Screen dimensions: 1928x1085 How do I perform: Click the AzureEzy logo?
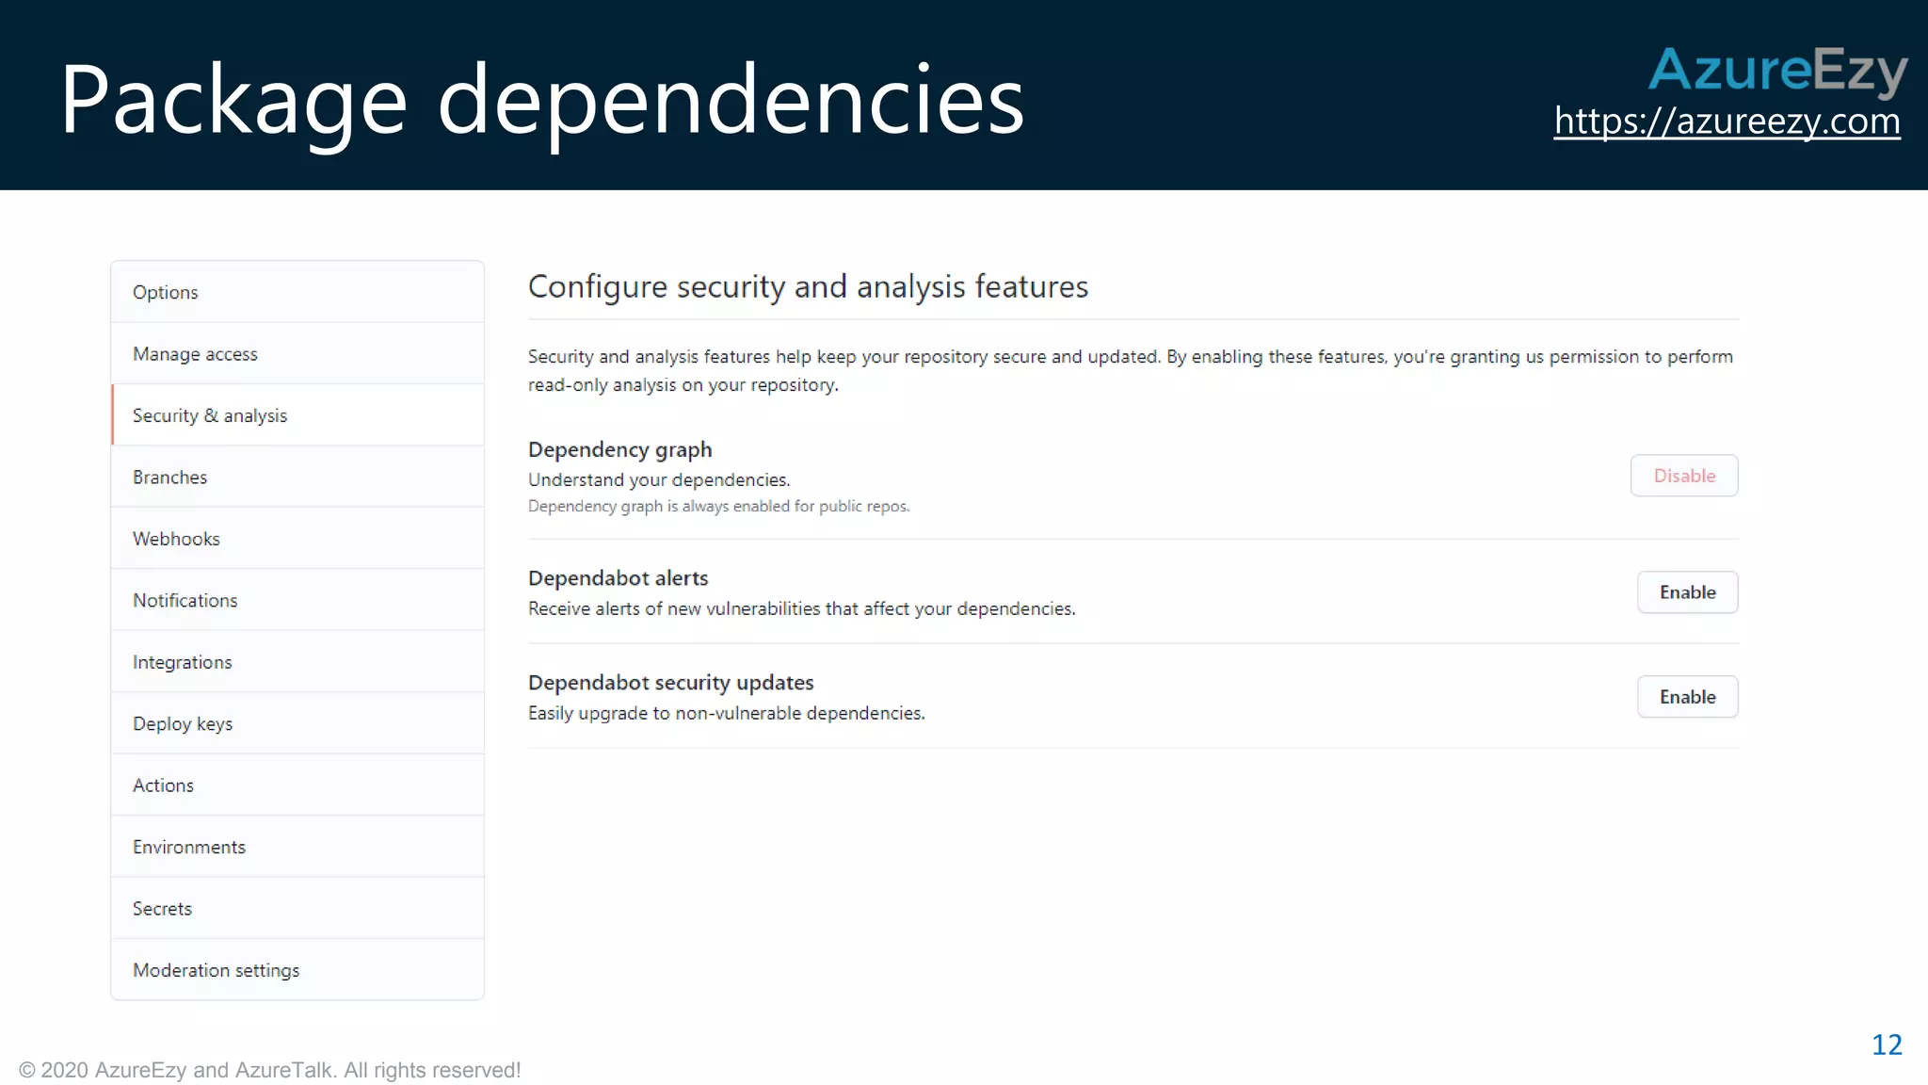[1777, 71]
